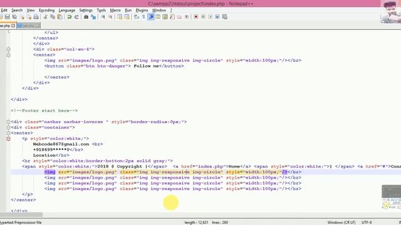This screenshot has width=401, height=225.
Task: Open the question mark help menu
Action: tap(171, 10)
